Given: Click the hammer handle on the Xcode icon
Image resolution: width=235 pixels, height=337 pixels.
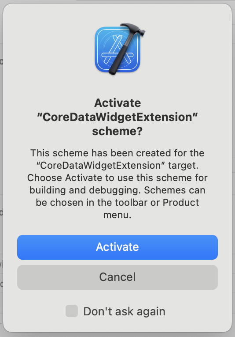Looking at the screenshot, I should (120, 58).
